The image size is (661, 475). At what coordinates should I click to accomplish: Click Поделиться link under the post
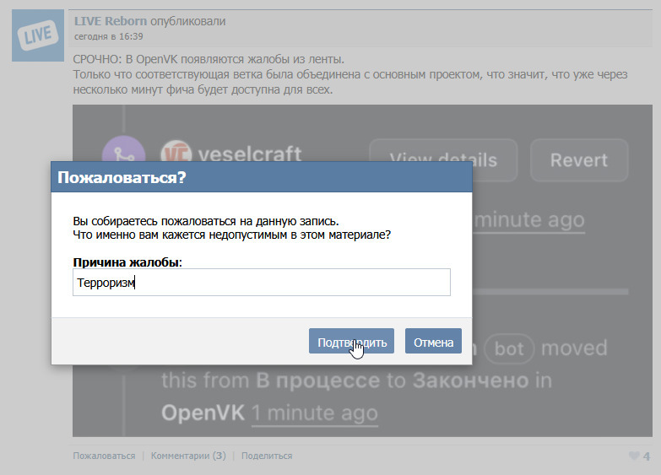[267, 456]
